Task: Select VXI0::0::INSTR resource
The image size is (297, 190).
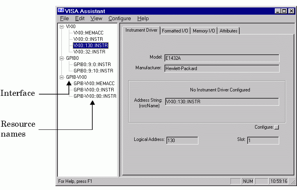Action: (x=88, y=39)
